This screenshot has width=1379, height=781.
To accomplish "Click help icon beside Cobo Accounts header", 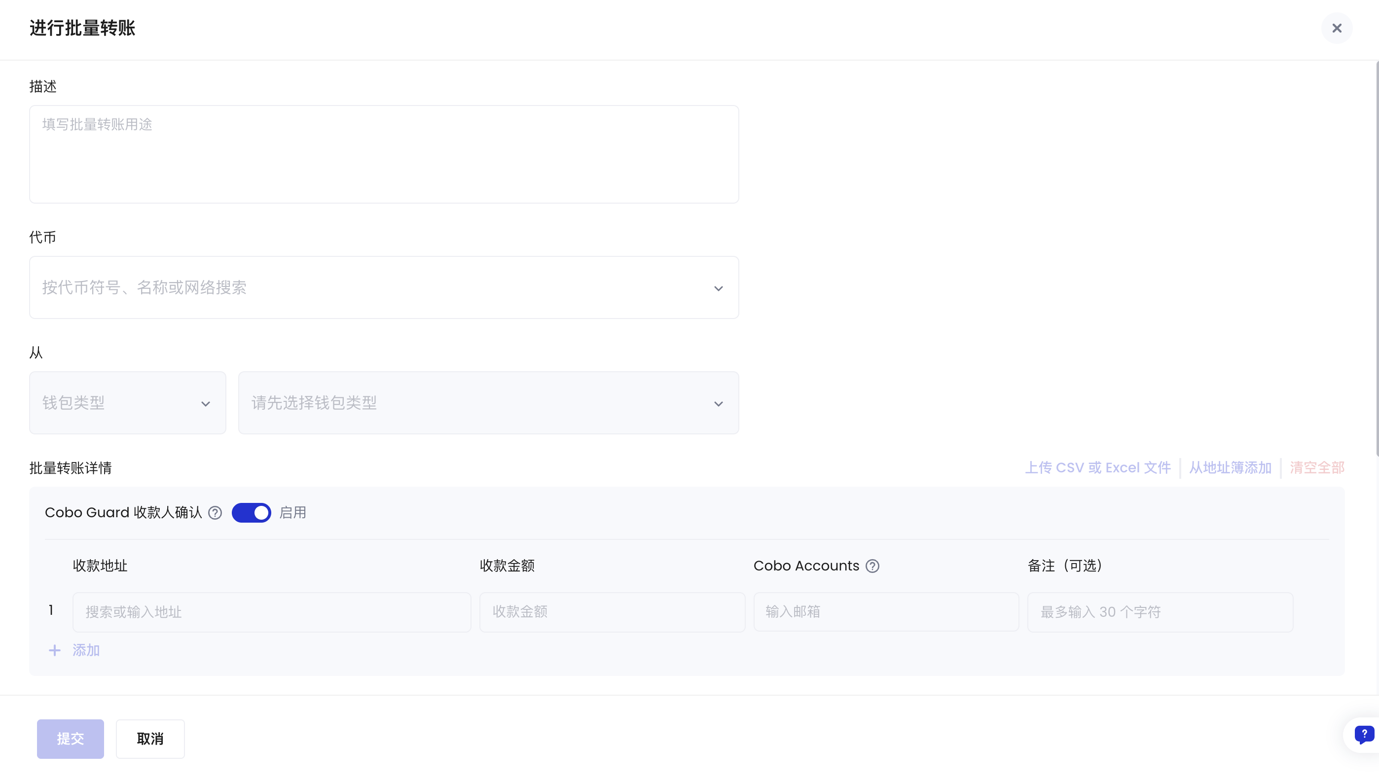I will (x=872, y=566).
